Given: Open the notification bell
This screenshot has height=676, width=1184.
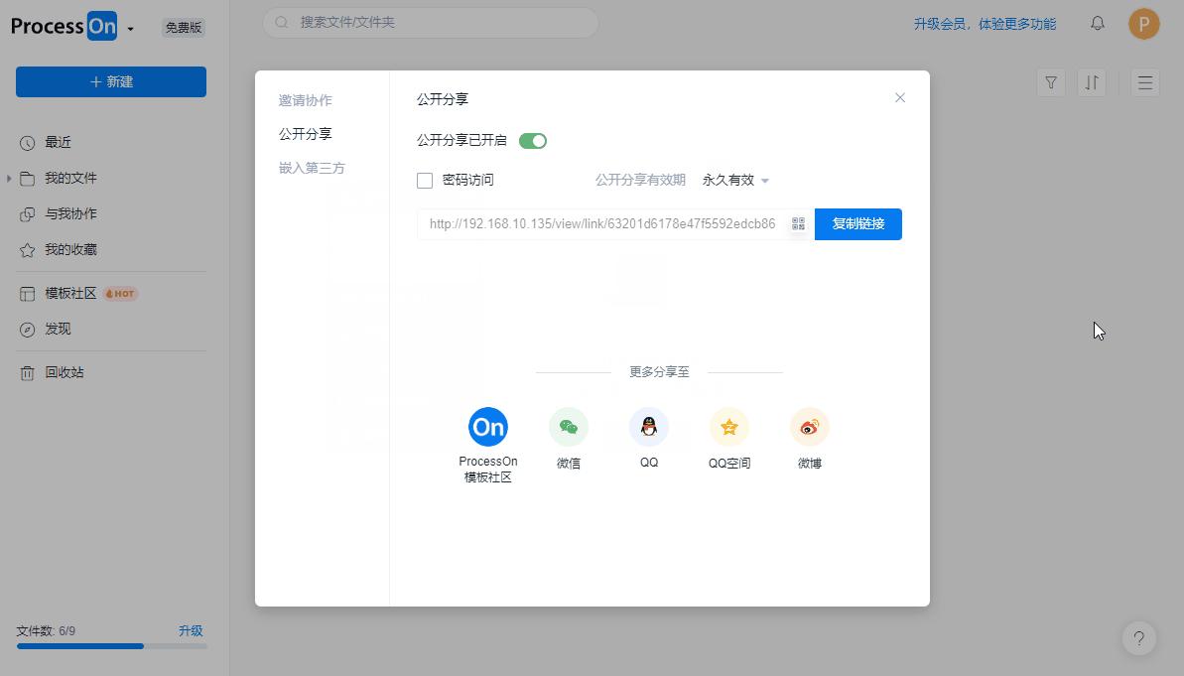Looking at the screenshot, I should pyautogui.click(x=1097, y=23).
